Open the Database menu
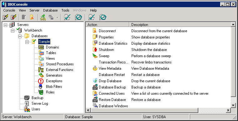The width and height of the screenshot is (238, 121). 50,10
